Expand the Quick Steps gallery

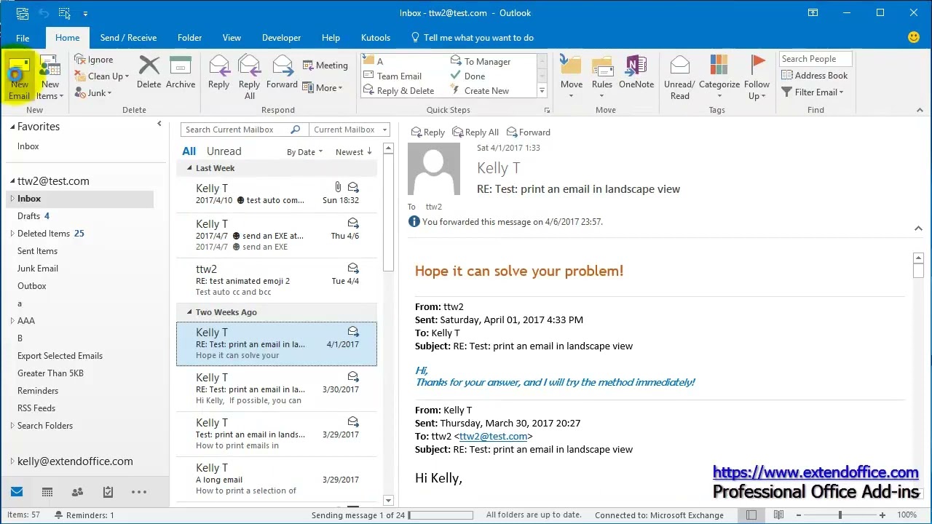(x=542, y=91)
